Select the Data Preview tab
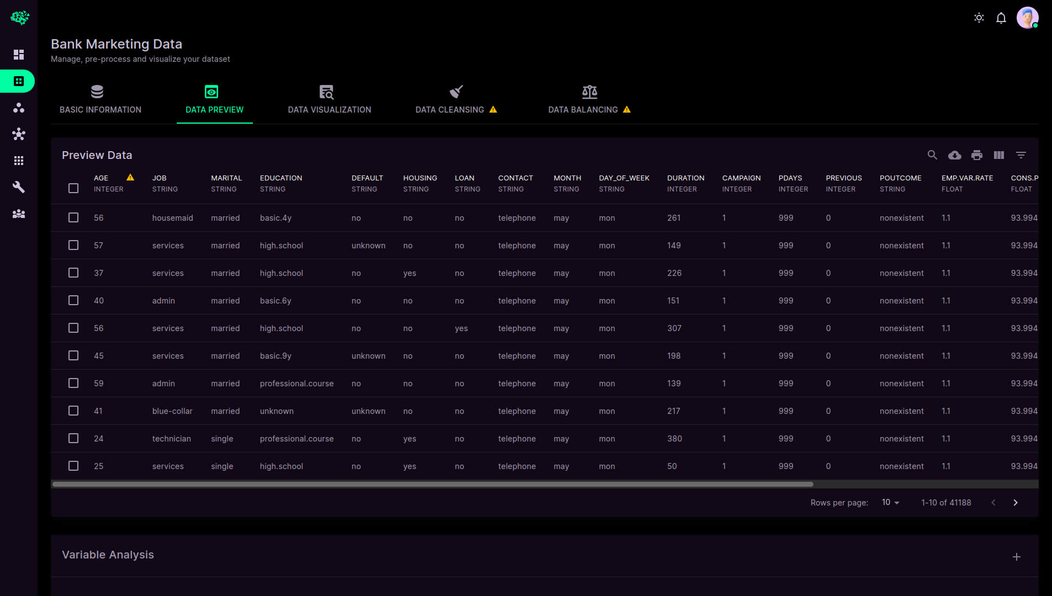 pyautogui.click(x=214, y=100)
